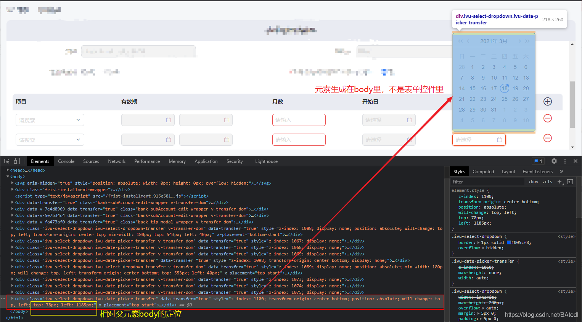Click the highlighted 请选择 date input
Image resolution: width=582 pixels, height=322 pixels.
pos(479,140)
